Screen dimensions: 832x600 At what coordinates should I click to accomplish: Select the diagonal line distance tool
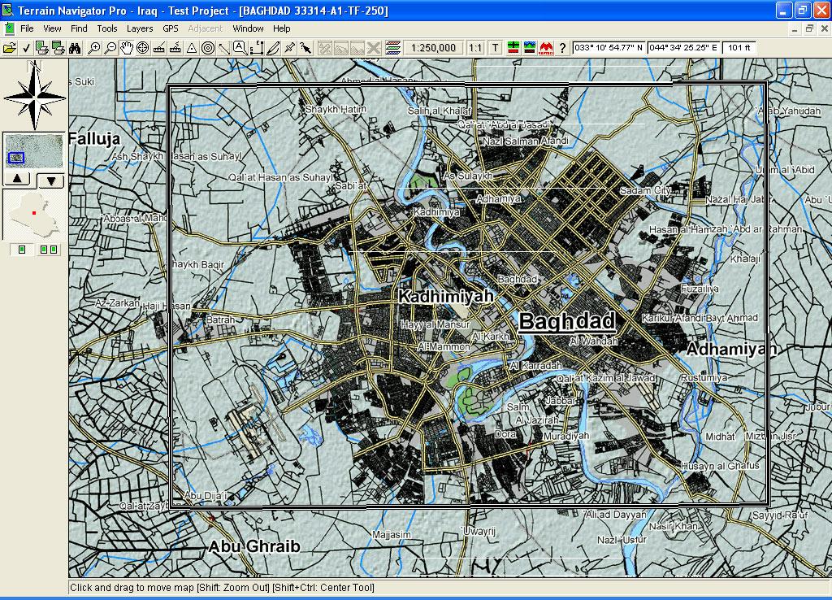coord(224,48)
